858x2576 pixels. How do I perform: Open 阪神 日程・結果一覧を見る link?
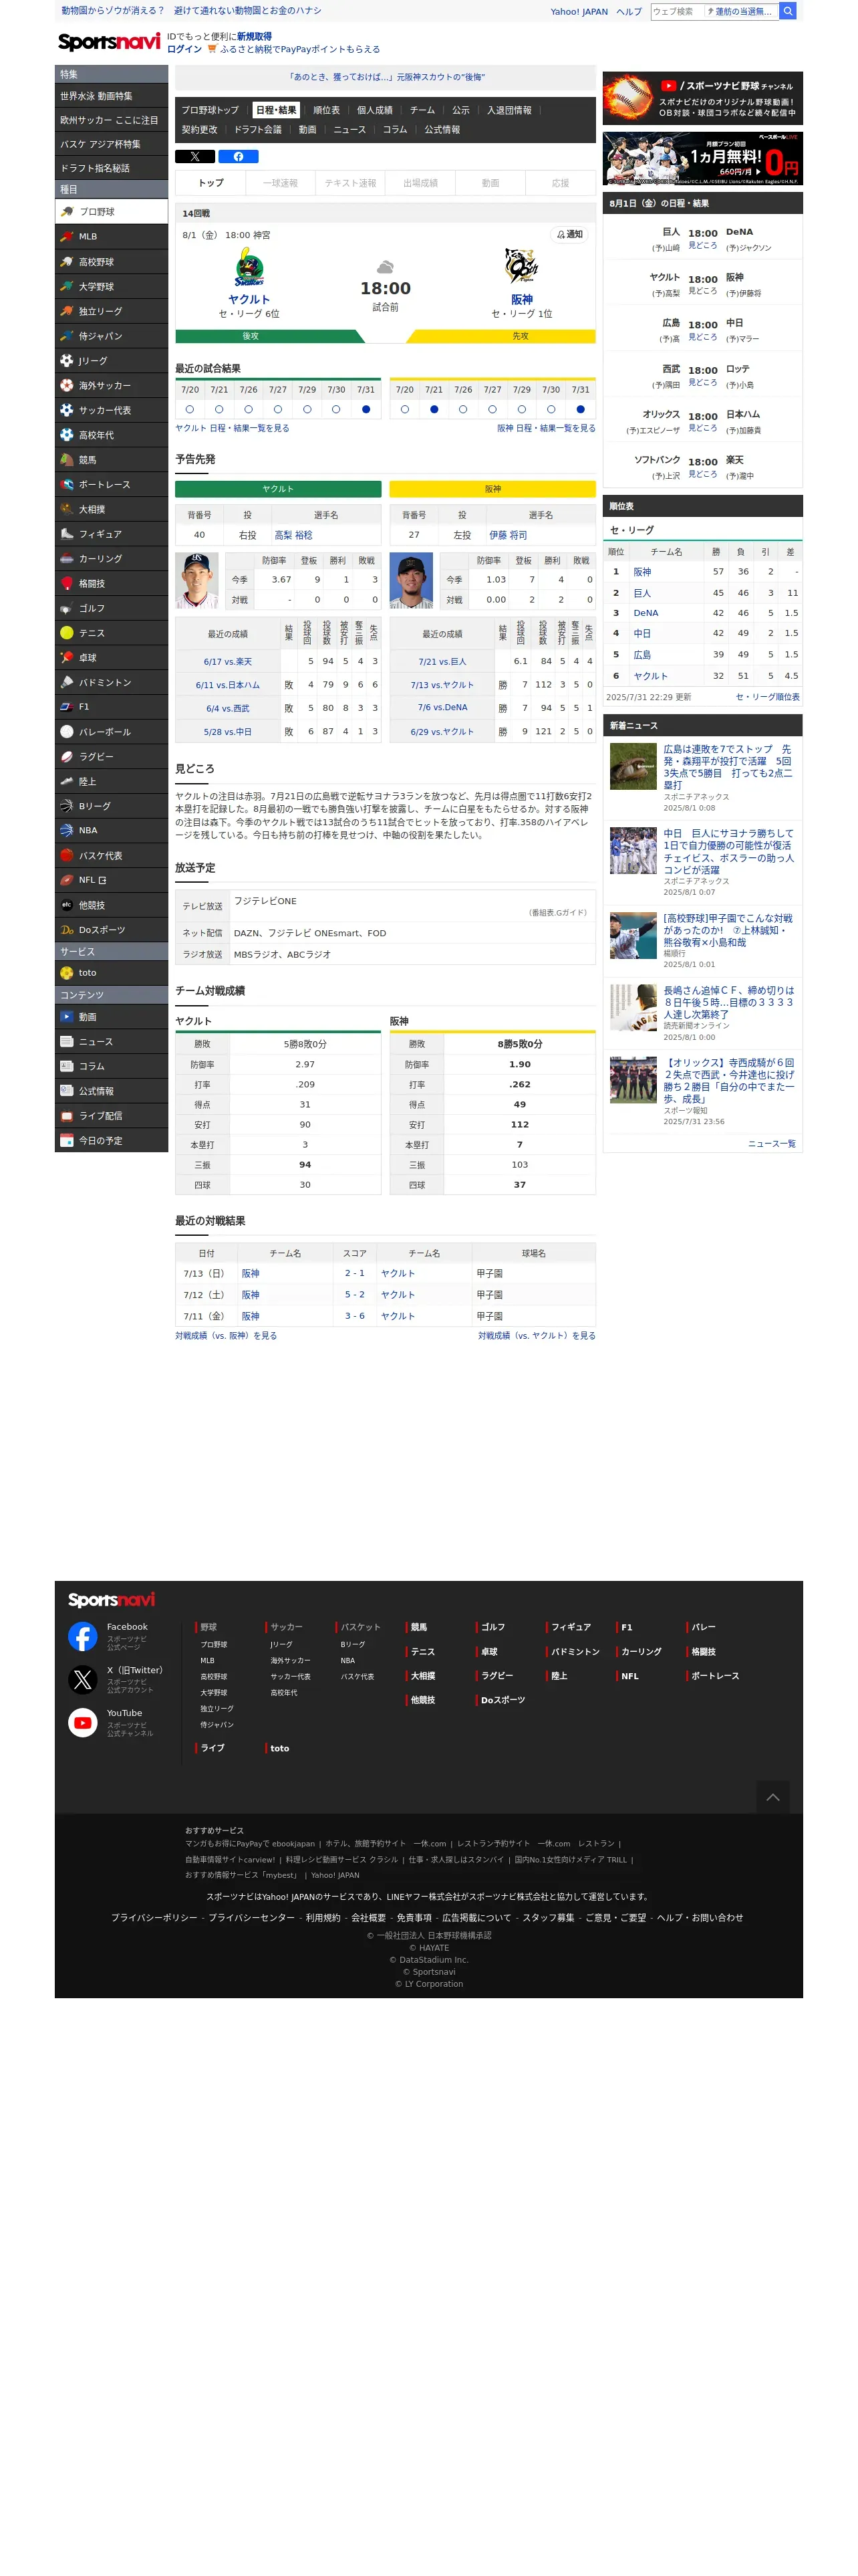click(x=547, y=428)
